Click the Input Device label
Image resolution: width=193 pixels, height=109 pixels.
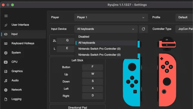point(59,29)
